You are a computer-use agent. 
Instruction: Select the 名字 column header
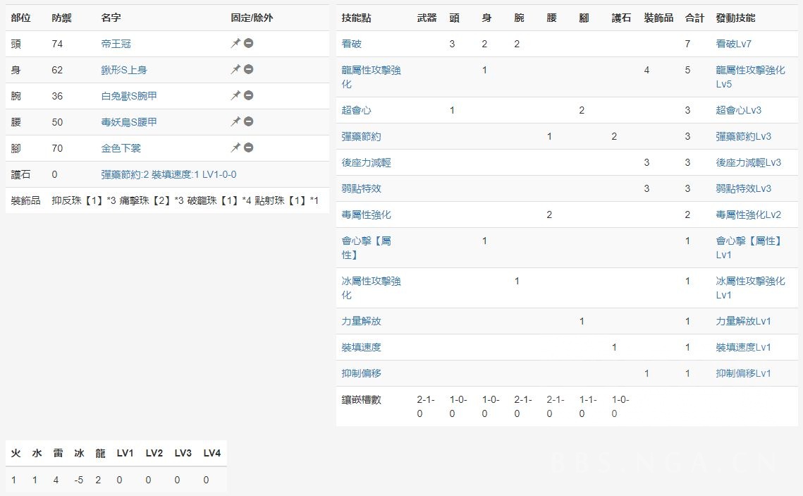[x=111, y=18]
